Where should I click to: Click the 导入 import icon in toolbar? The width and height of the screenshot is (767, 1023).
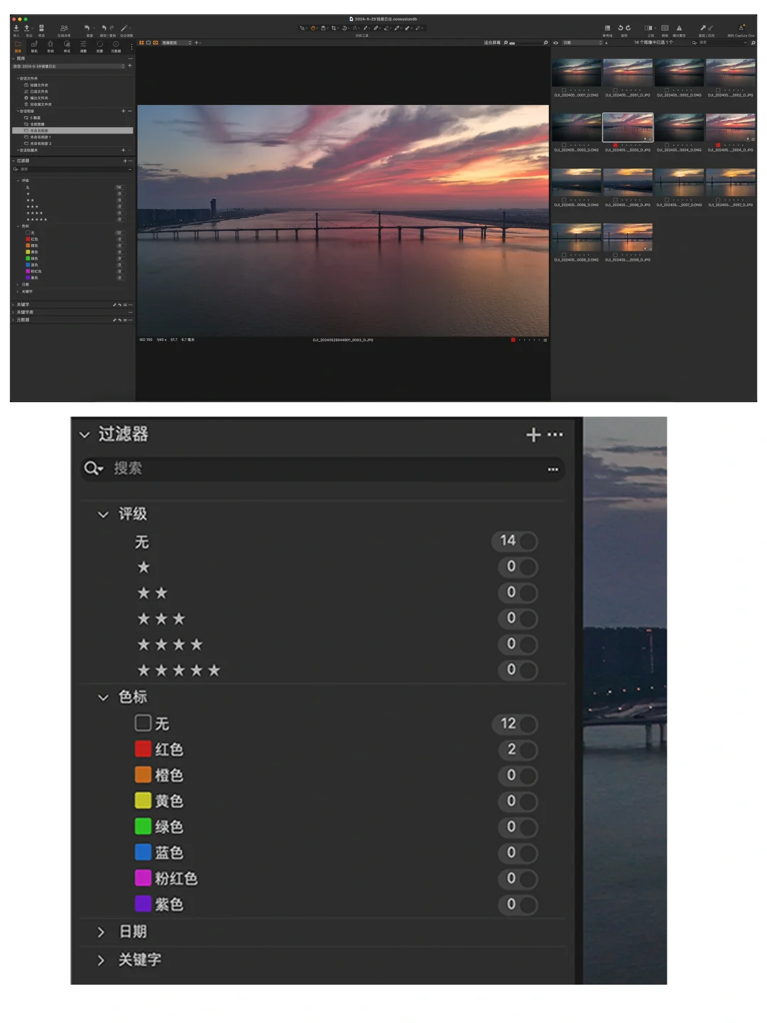click(16, 28)
